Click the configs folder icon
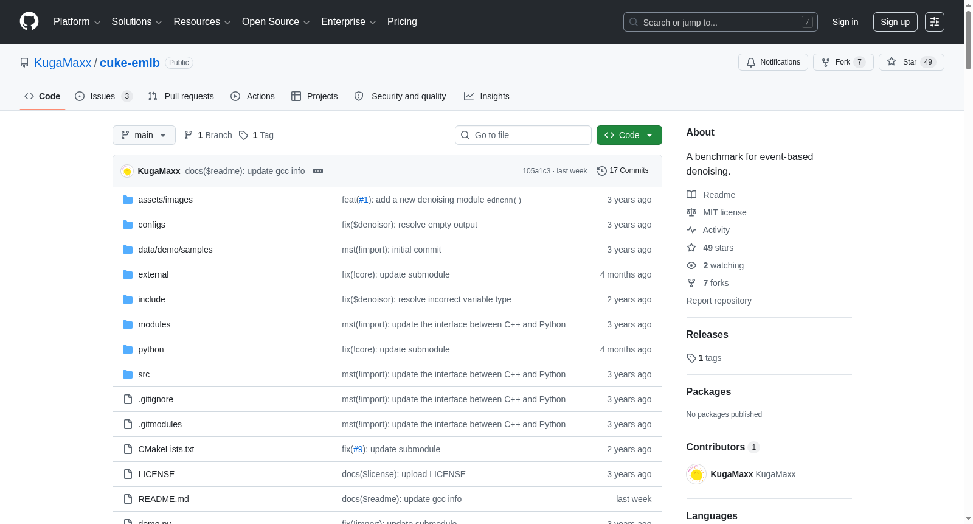973x524 pixels. click(128, 225)
